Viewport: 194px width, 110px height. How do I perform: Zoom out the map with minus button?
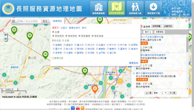pyautogui.click(x=6, y=39)
